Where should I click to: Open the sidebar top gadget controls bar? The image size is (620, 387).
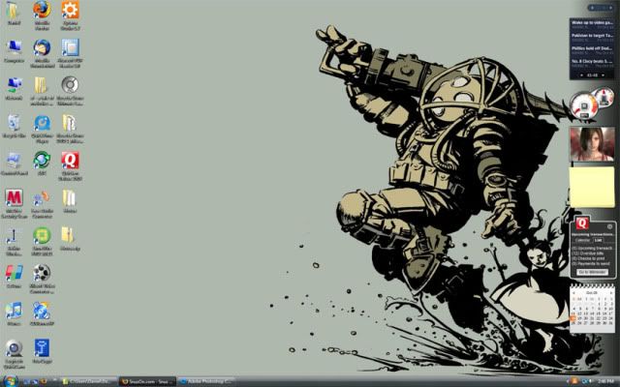pos(601,8)
